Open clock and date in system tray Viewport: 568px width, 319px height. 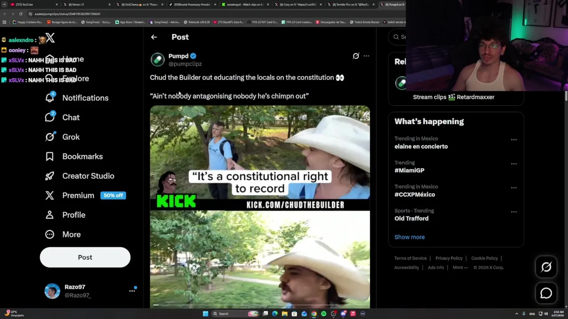(x=559, y=314)
